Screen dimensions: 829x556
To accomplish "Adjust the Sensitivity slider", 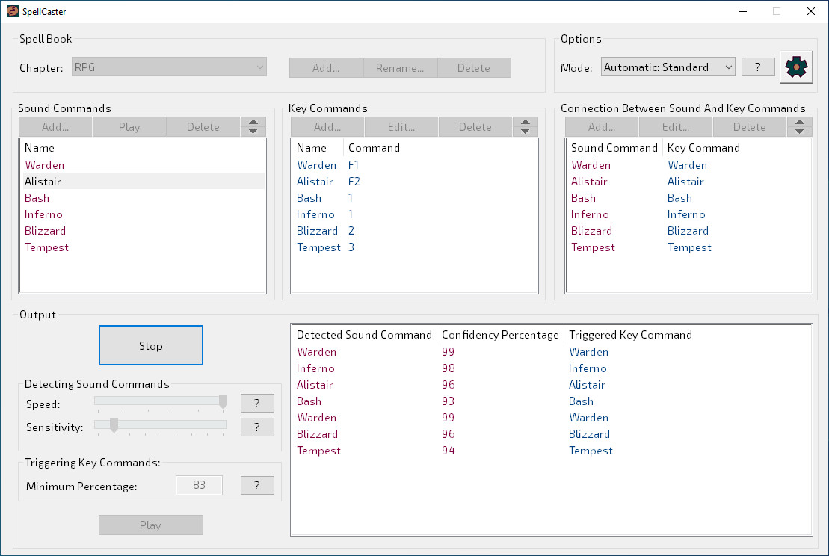I will click(x=114, y=425).
